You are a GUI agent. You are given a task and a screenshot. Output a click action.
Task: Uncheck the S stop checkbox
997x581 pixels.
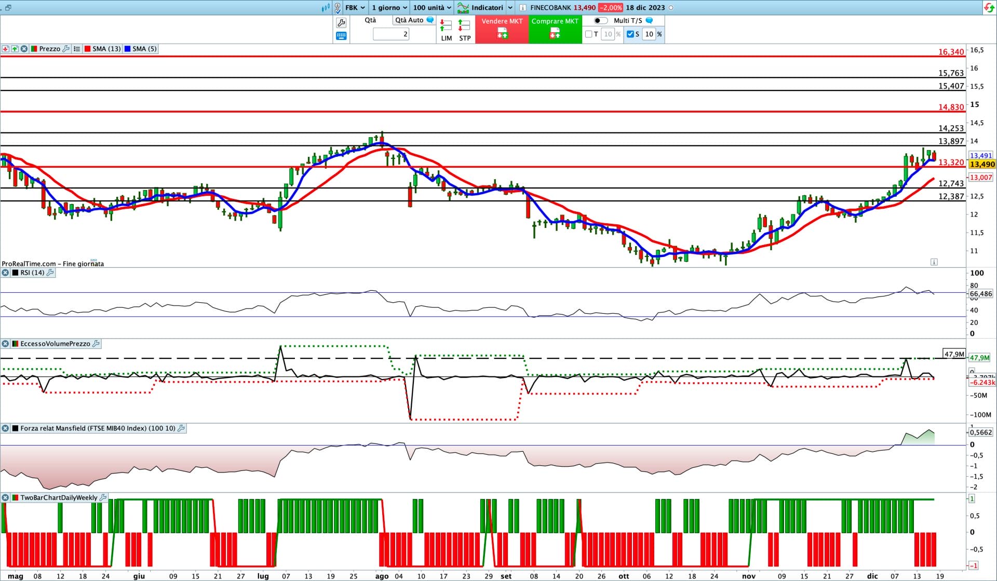[x=630, y=34]
